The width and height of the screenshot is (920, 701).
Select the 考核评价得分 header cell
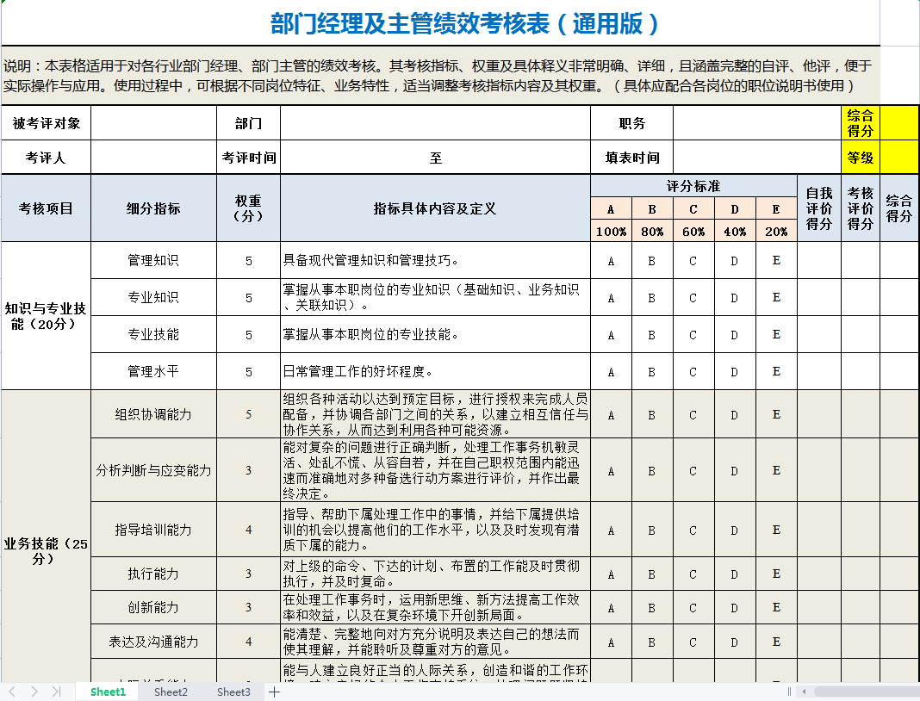(x=861, y=208)
